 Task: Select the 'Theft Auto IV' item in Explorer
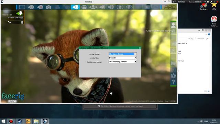182,43
